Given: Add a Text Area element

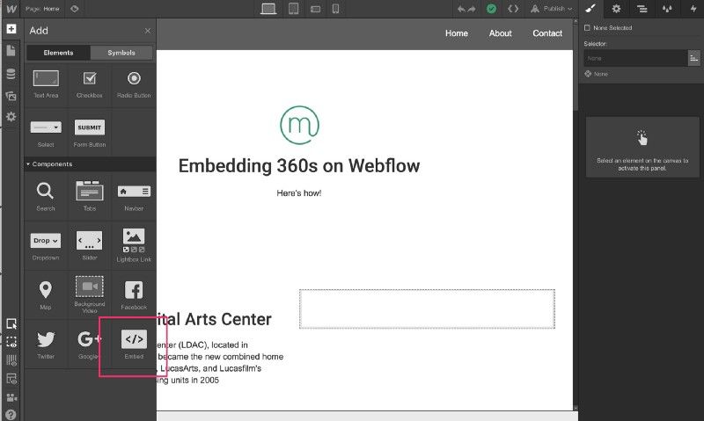Looking at the screenshot, I should 46,84.
